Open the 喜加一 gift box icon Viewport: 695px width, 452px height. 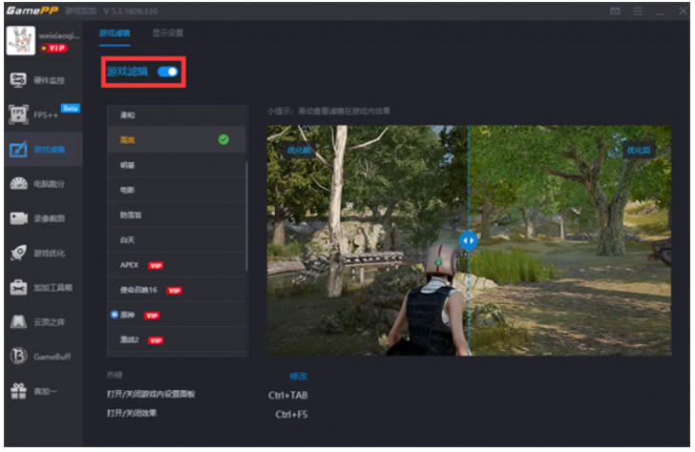click(19, 391)
